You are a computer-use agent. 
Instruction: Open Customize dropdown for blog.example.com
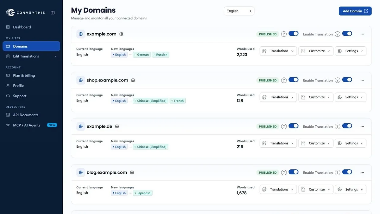[x=316, y=190]
